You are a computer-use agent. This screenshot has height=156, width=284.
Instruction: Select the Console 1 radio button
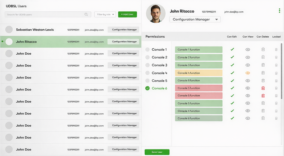tap(147, 50)
